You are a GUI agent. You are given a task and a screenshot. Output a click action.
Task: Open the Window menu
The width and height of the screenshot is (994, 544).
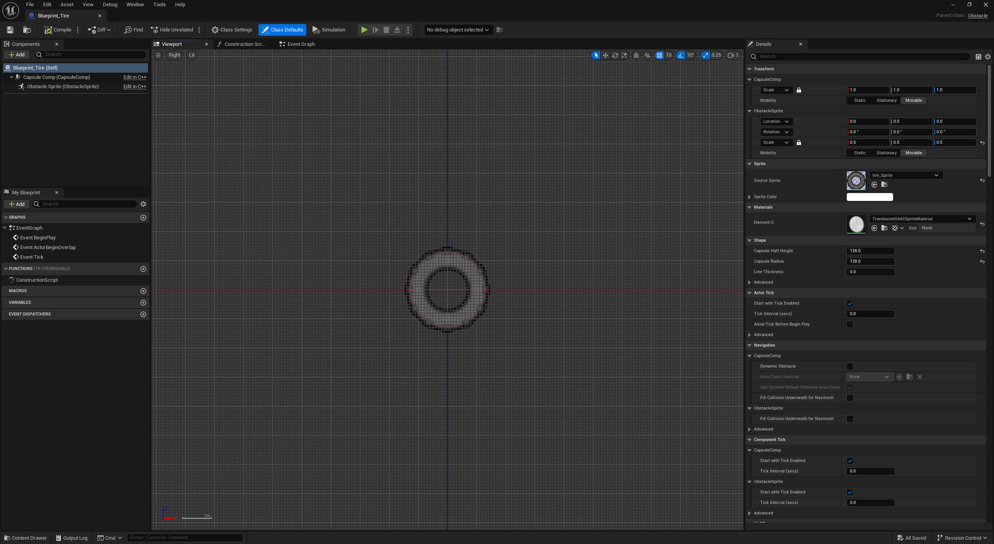pos(135,4)
